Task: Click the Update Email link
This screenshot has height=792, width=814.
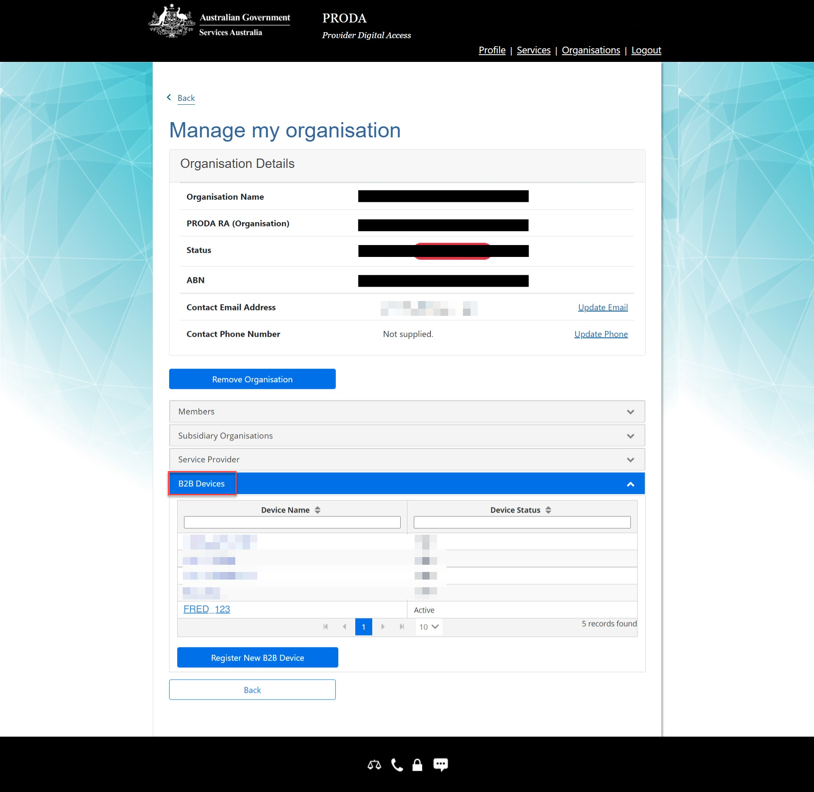Action: click(x=603, y=307)
